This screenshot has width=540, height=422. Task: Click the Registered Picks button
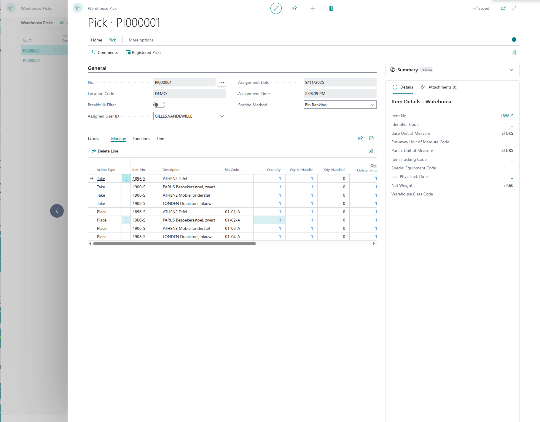pos(144,52)
